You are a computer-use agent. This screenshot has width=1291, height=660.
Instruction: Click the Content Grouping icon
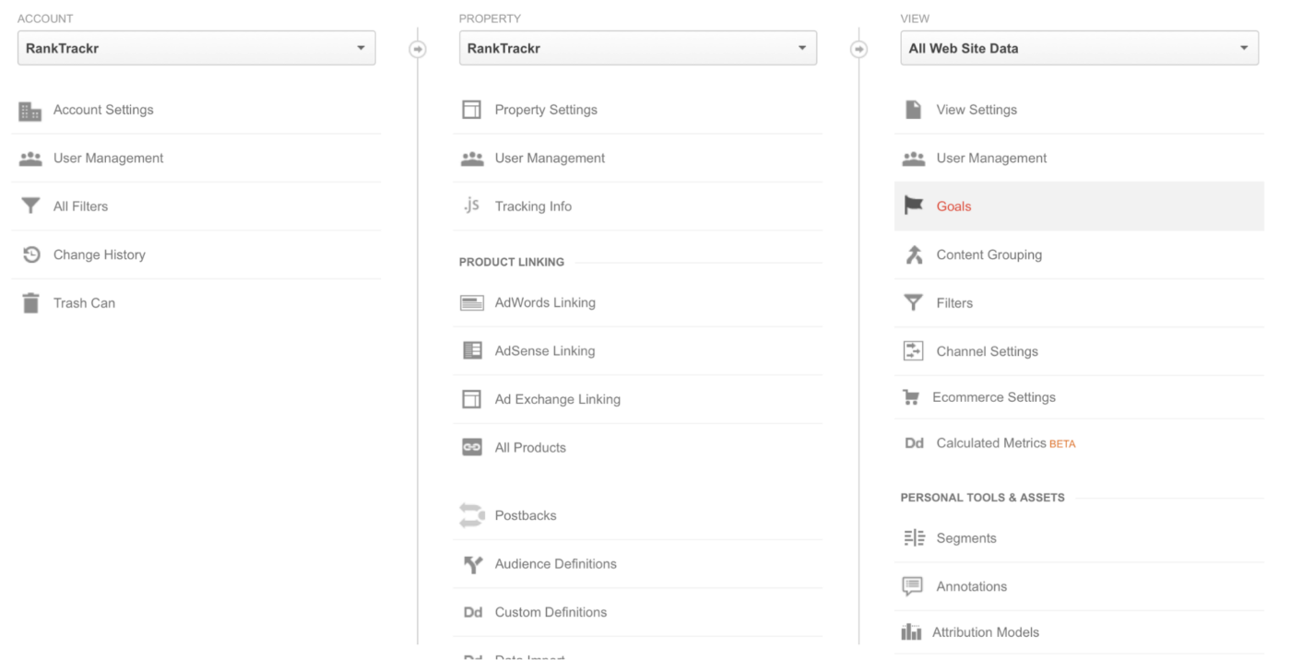913,255
